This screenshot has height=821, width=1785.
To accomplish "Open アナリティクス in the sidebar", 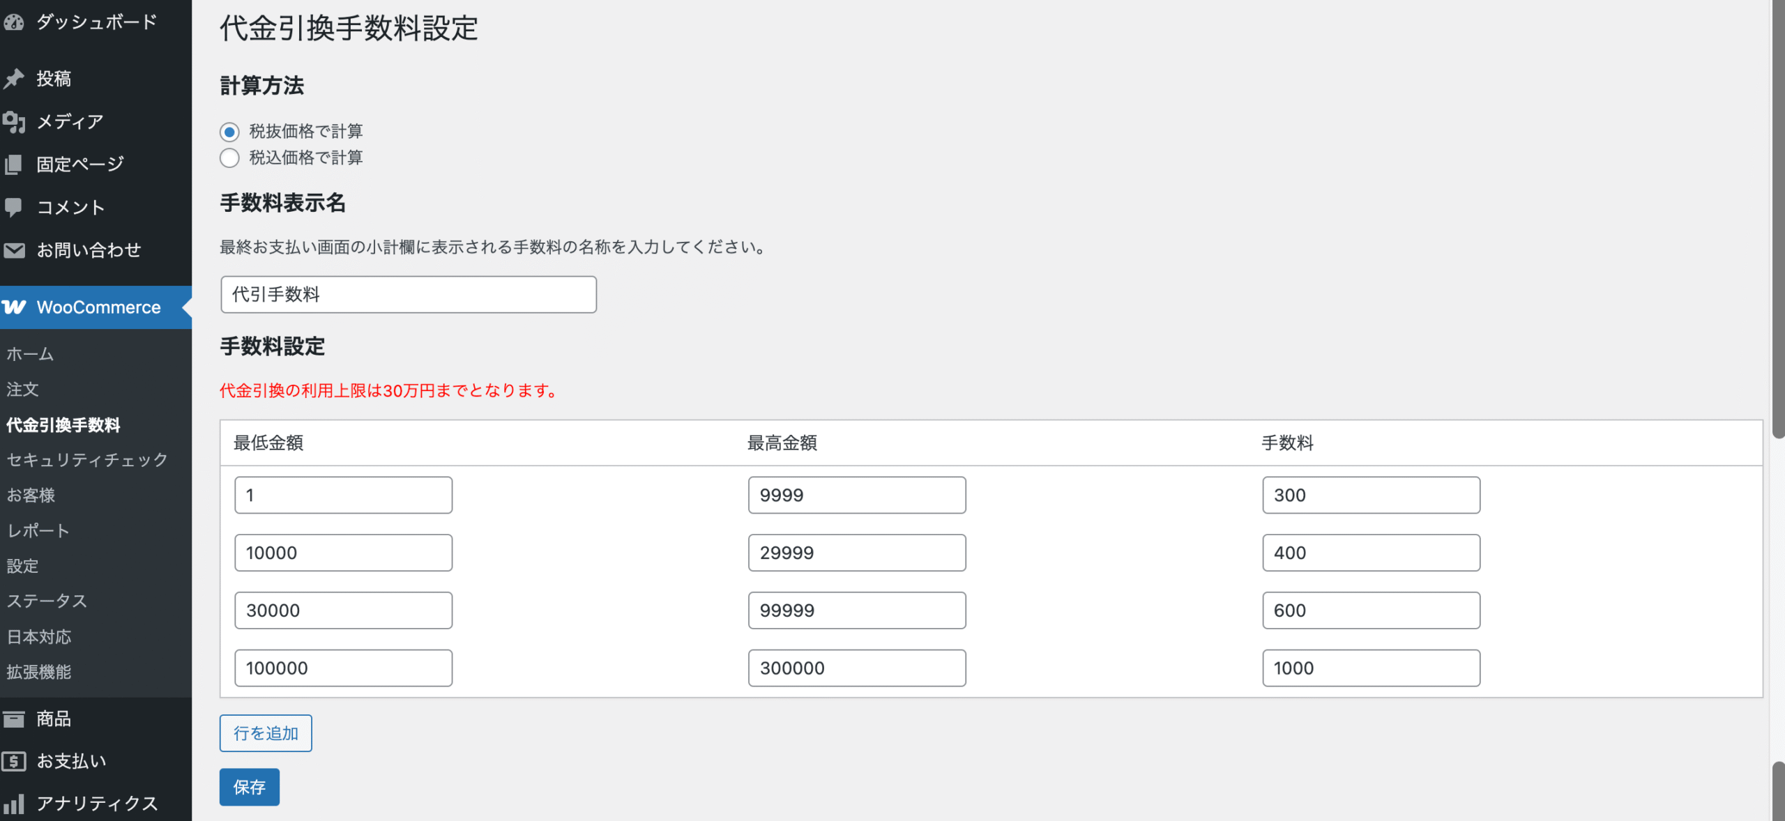I will (x=96, y=804).
